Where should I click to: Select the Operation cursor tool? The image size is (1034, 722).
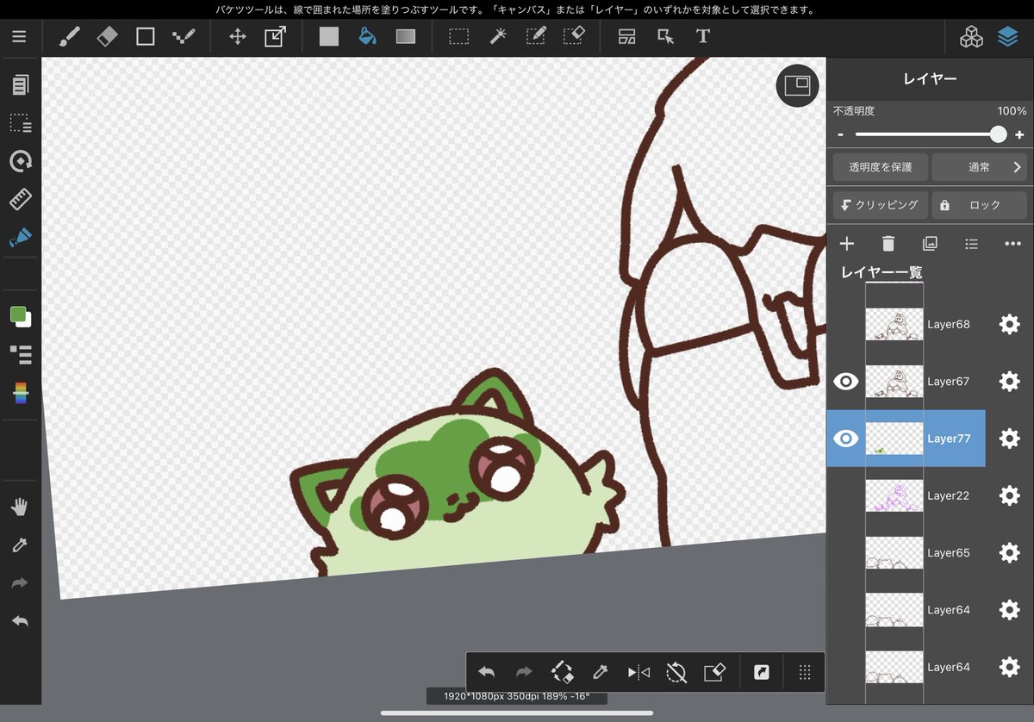point(665,37)
